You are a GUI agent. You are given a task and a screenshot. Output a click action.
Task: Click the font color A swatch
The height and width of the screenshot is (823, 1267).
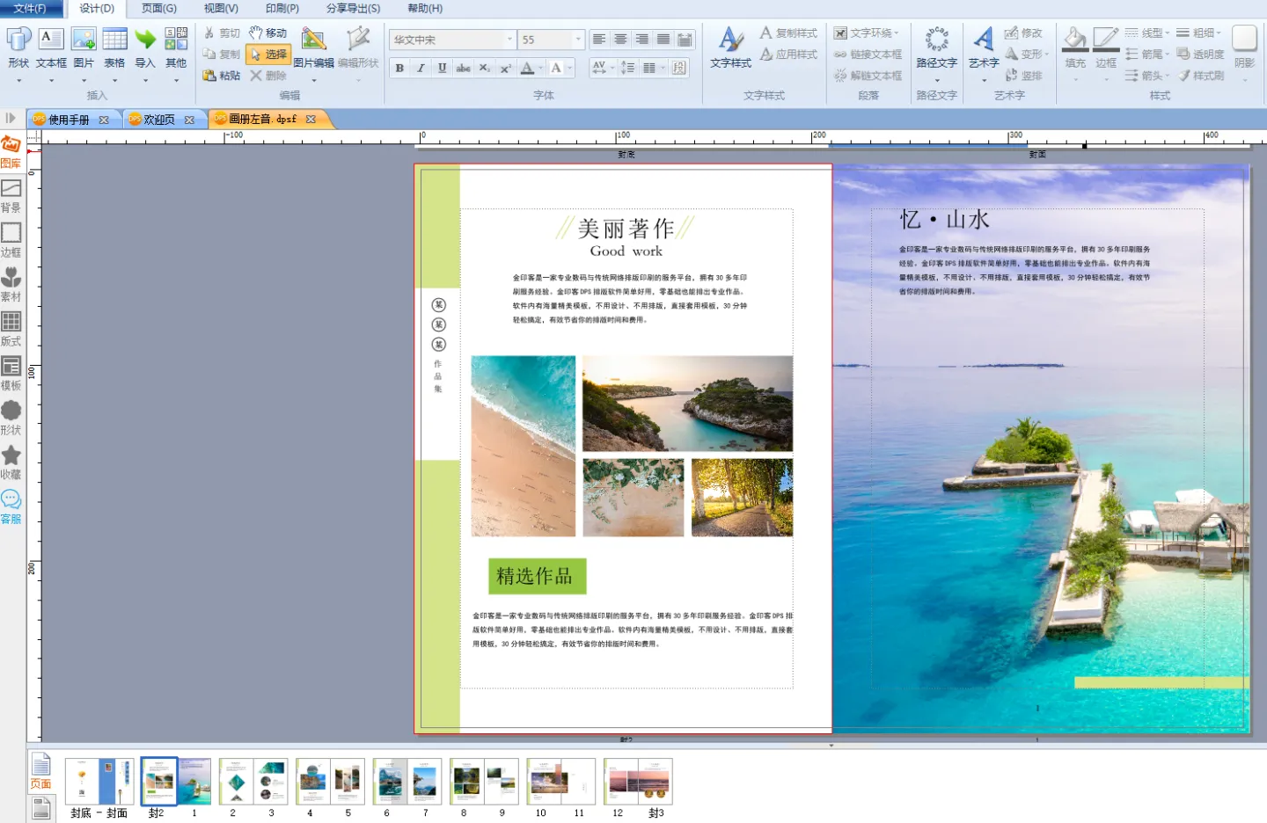tap(527, 68)
